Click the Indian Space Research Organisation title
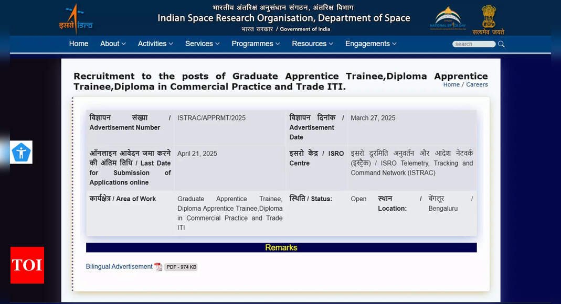Viewport: 561px width, 304px height. point(284,18)
